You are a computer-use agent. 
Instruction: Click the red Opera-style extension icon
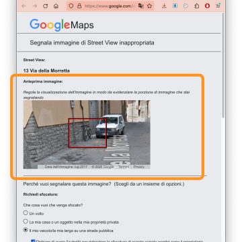207,6
